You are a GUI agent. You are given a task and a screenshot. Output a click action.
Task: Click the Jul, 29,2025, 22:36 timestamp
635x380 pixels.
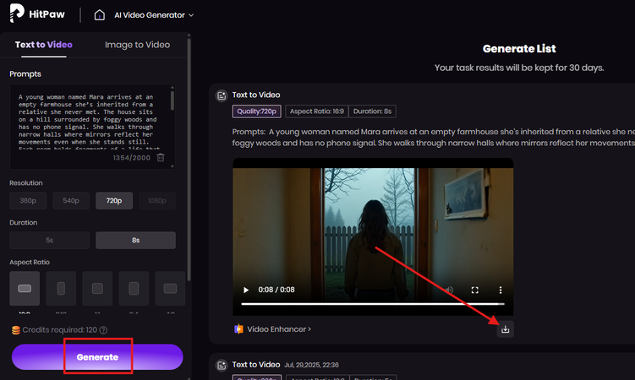311,365
